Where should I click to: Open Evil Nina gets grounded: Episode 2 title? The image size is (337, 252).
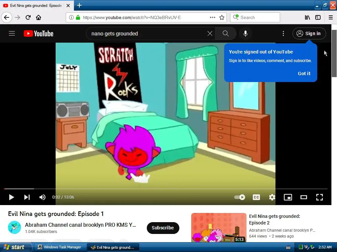pos(274,220)
